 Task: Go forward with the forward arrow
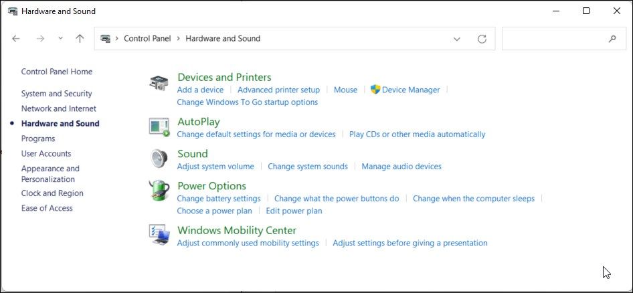40,39
